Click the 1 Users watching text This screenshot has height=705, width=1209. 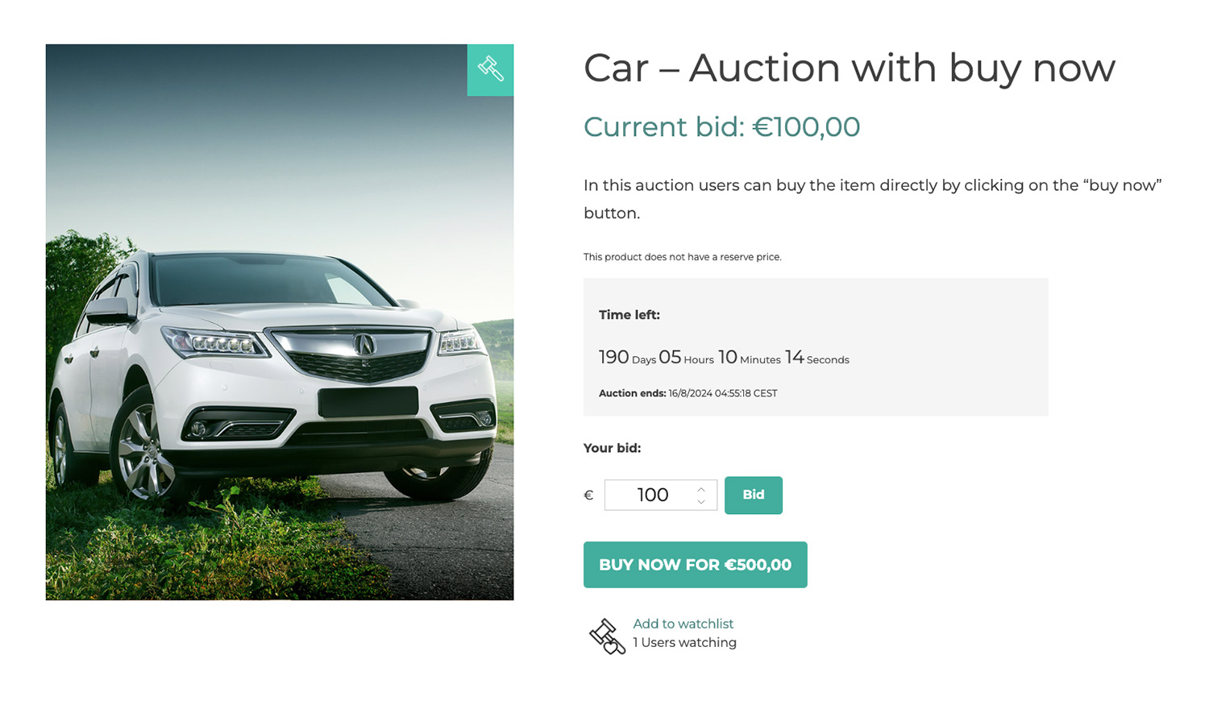tap(684, 642)
